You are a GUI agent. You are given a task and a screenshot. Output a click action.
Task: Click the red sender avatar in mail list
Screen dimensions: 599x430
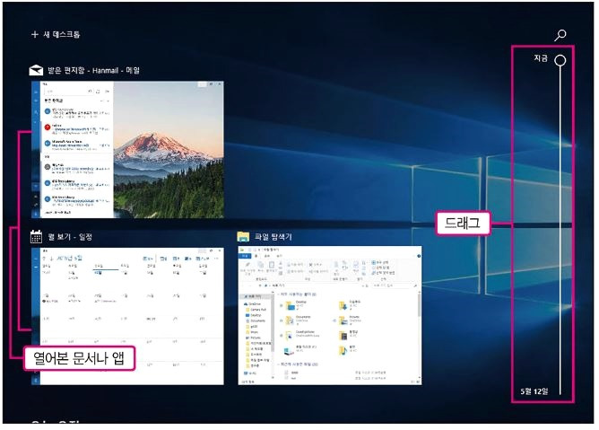coord(48,127)
